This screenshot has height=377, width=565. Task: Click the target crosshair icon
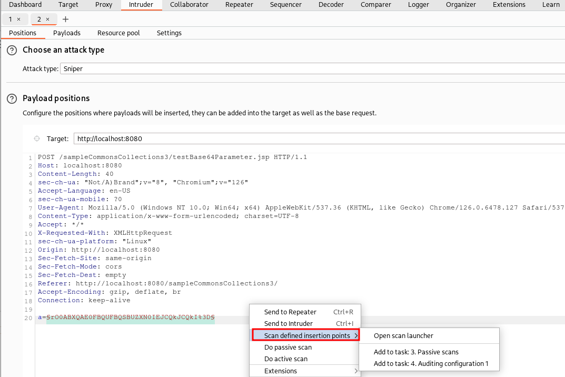pos(37,139)
